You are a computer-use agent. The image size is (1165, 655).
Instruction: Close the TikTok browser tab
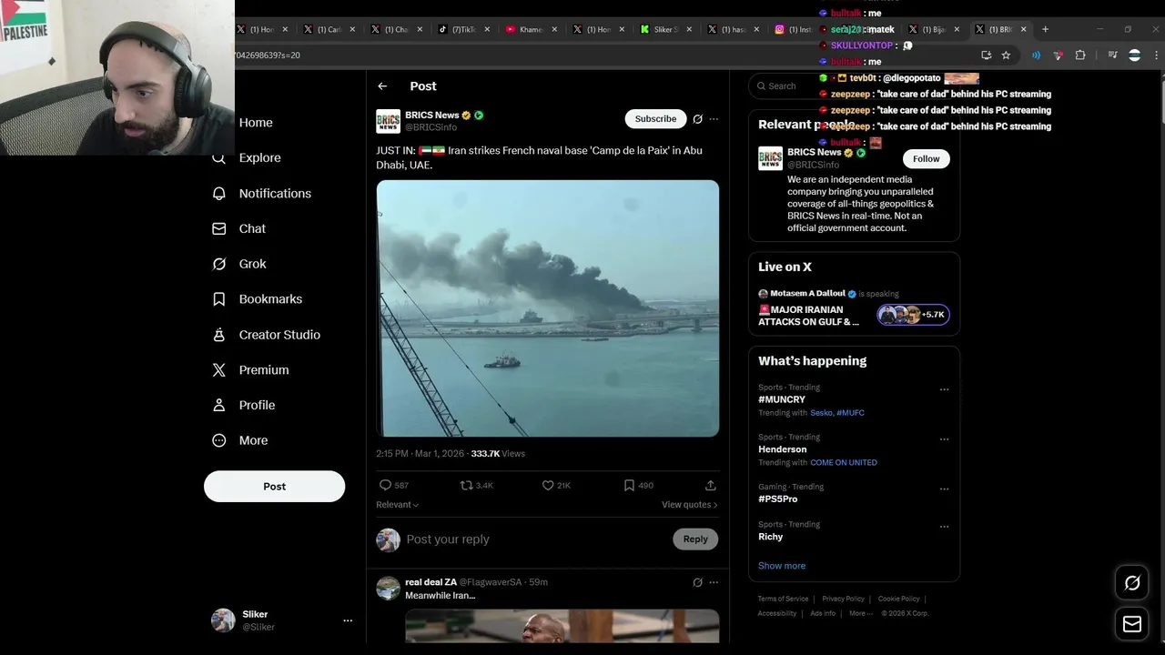tap(487, 29)
